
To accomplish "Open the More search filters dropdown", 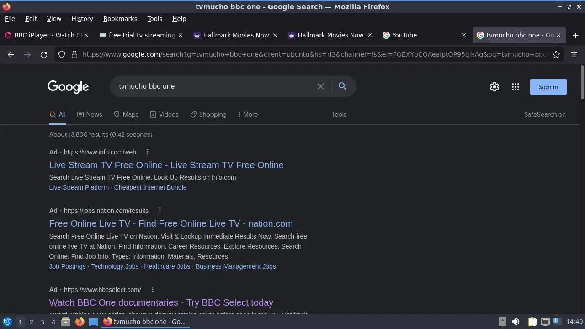I will coord(248,114).
